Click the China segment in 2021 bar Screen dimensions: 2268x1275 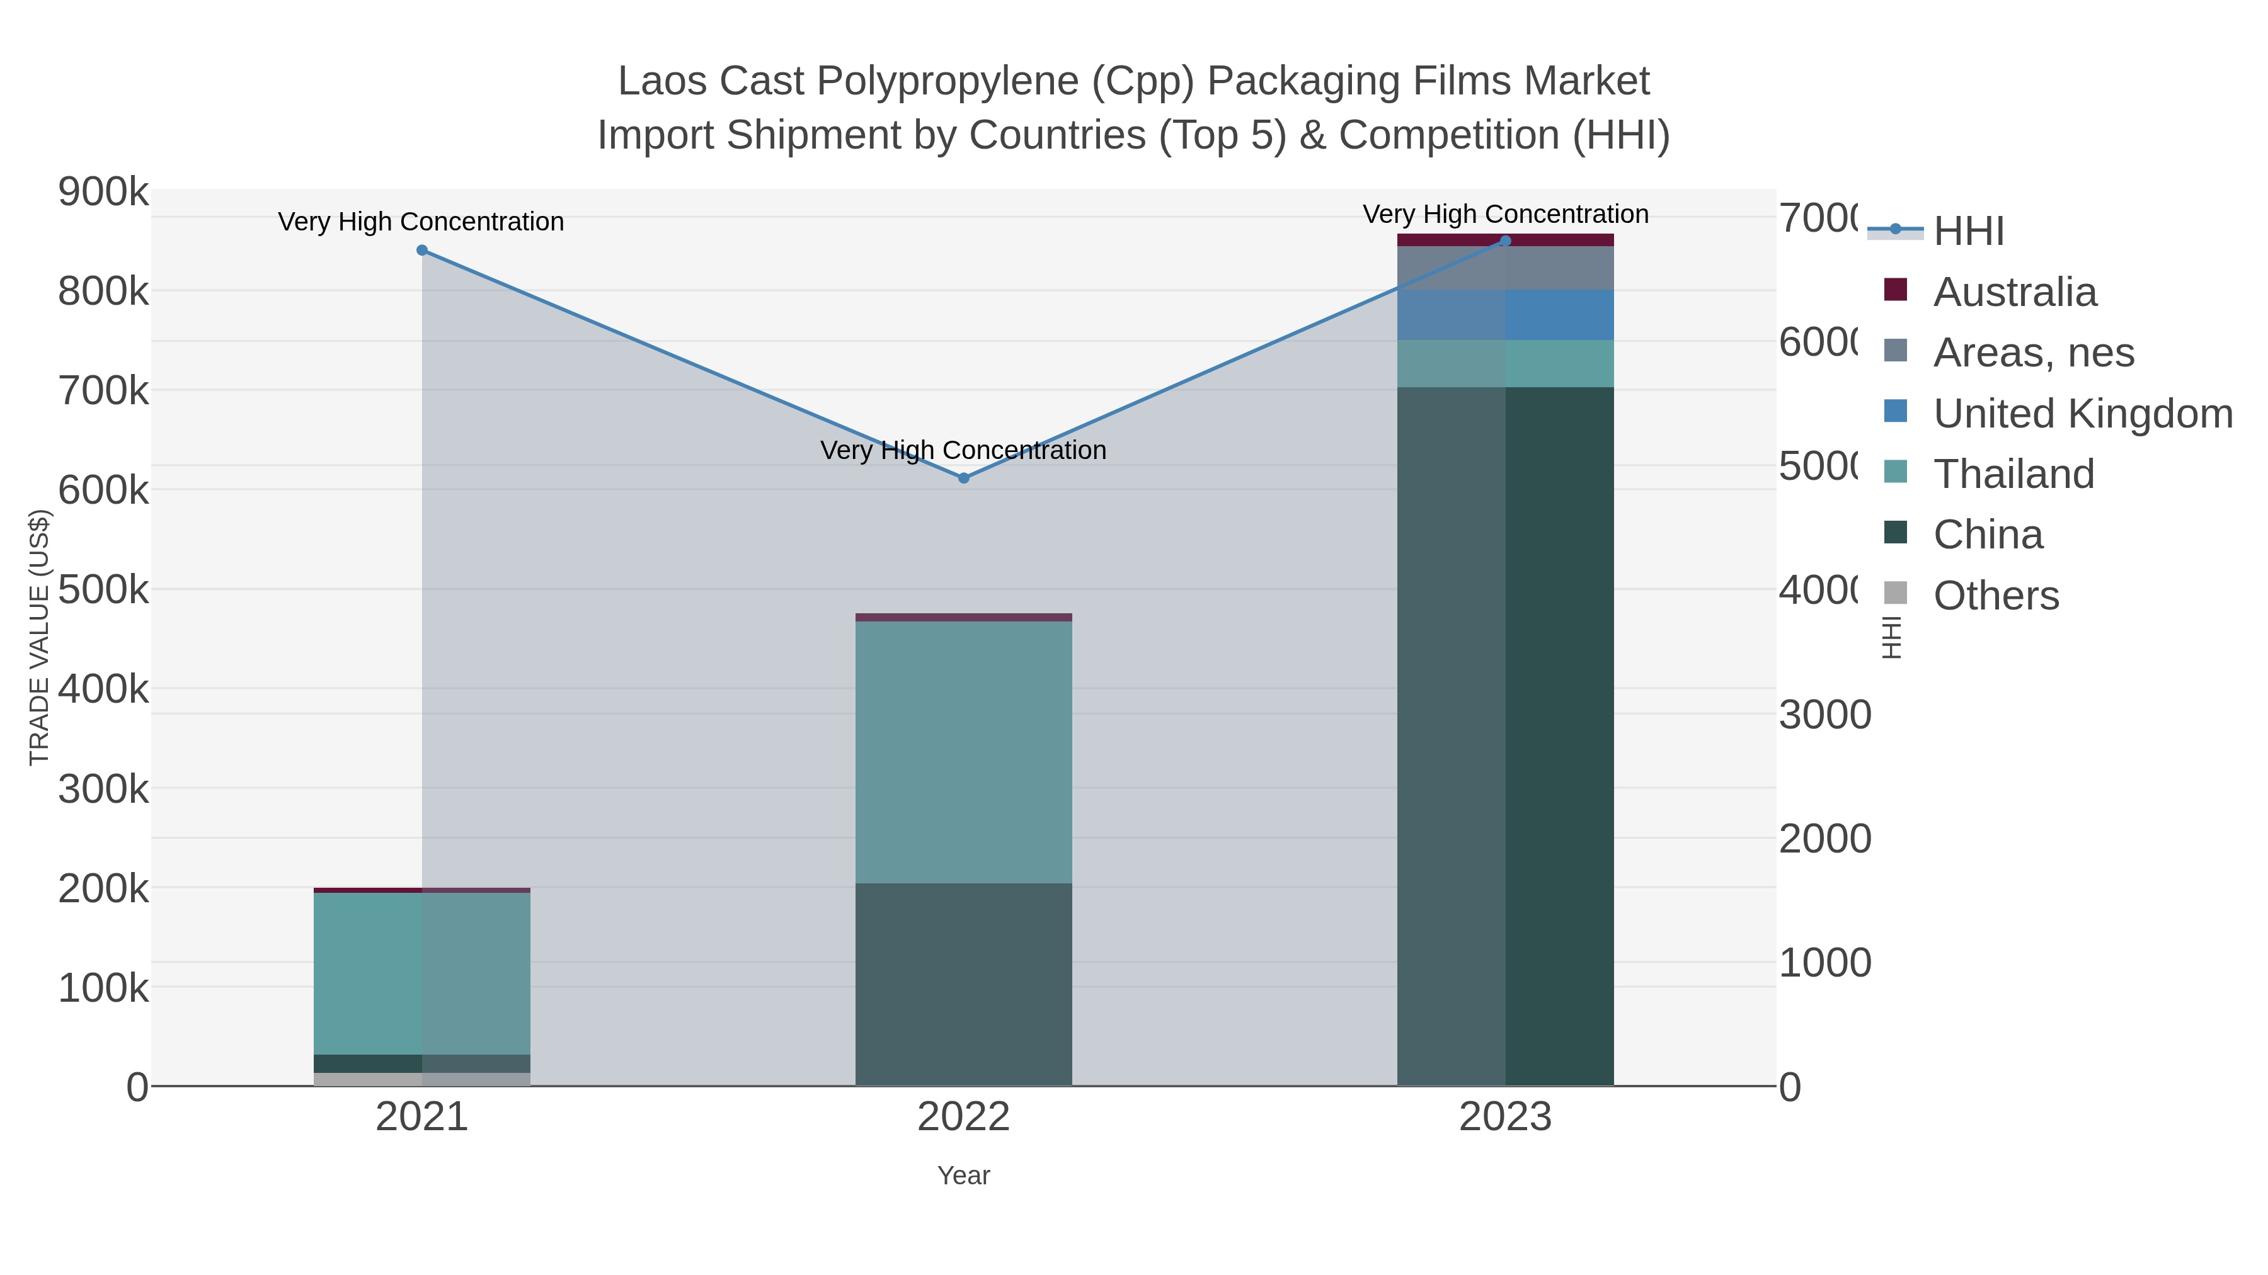[x=421, y=1063]
